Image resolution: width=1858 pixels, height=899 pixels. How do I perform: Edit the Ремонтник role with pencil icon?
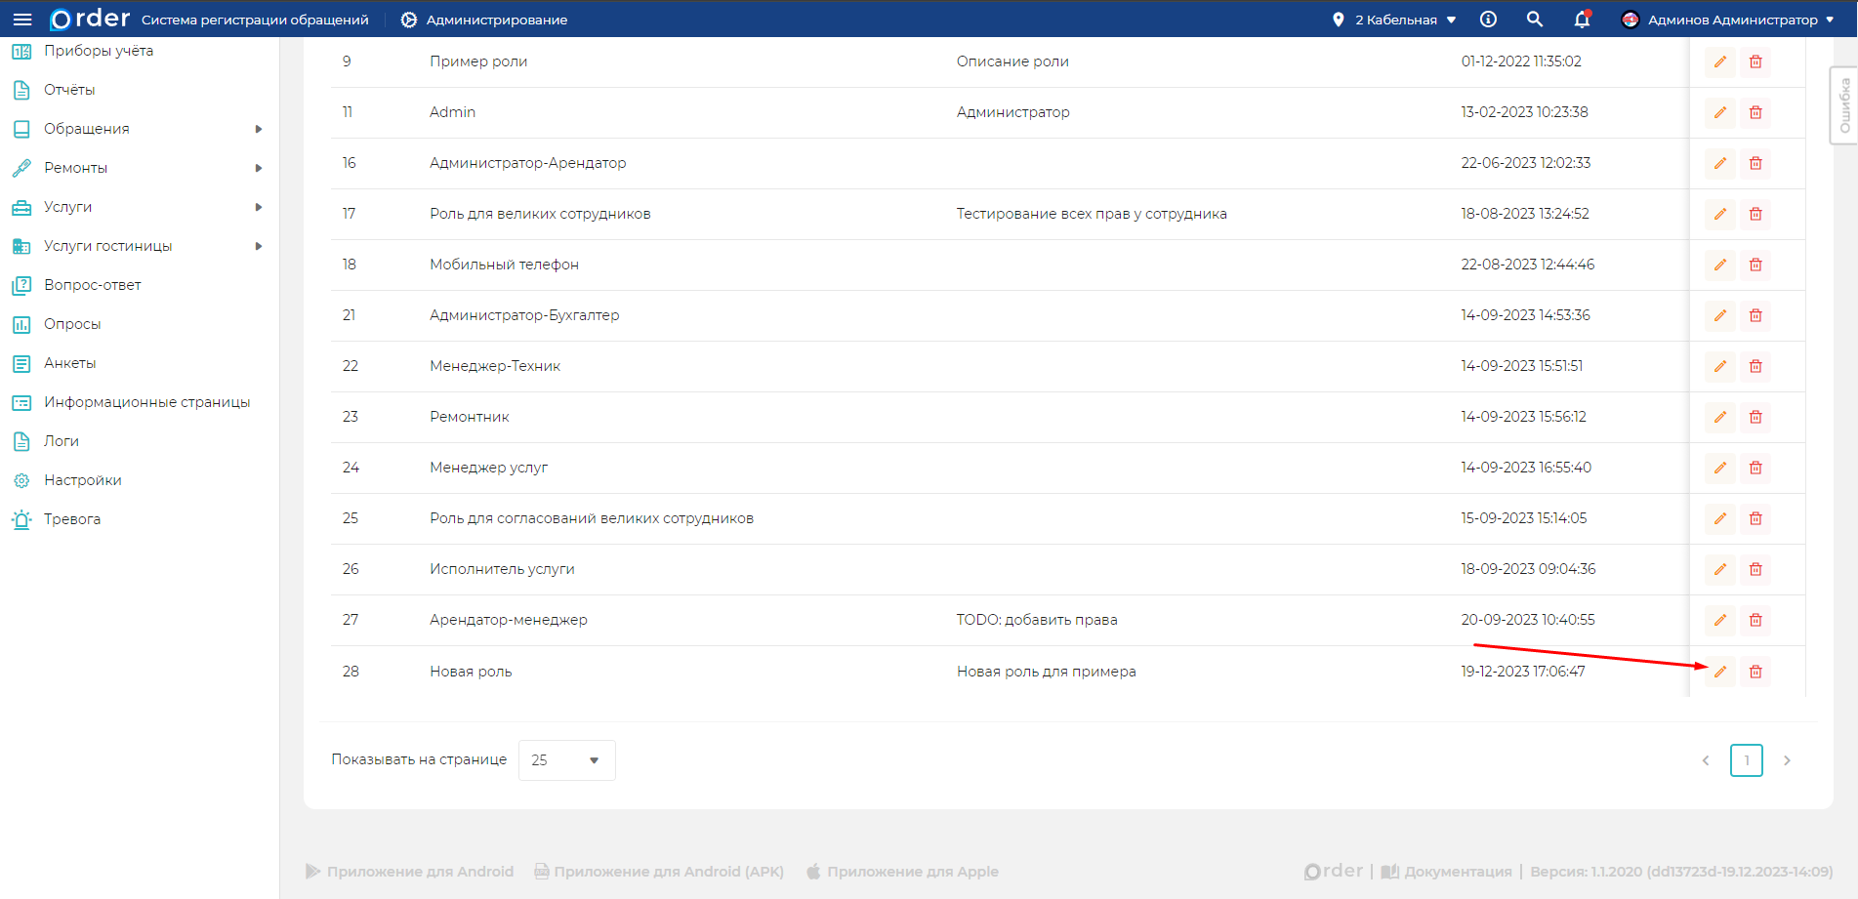pos(1719,417)
